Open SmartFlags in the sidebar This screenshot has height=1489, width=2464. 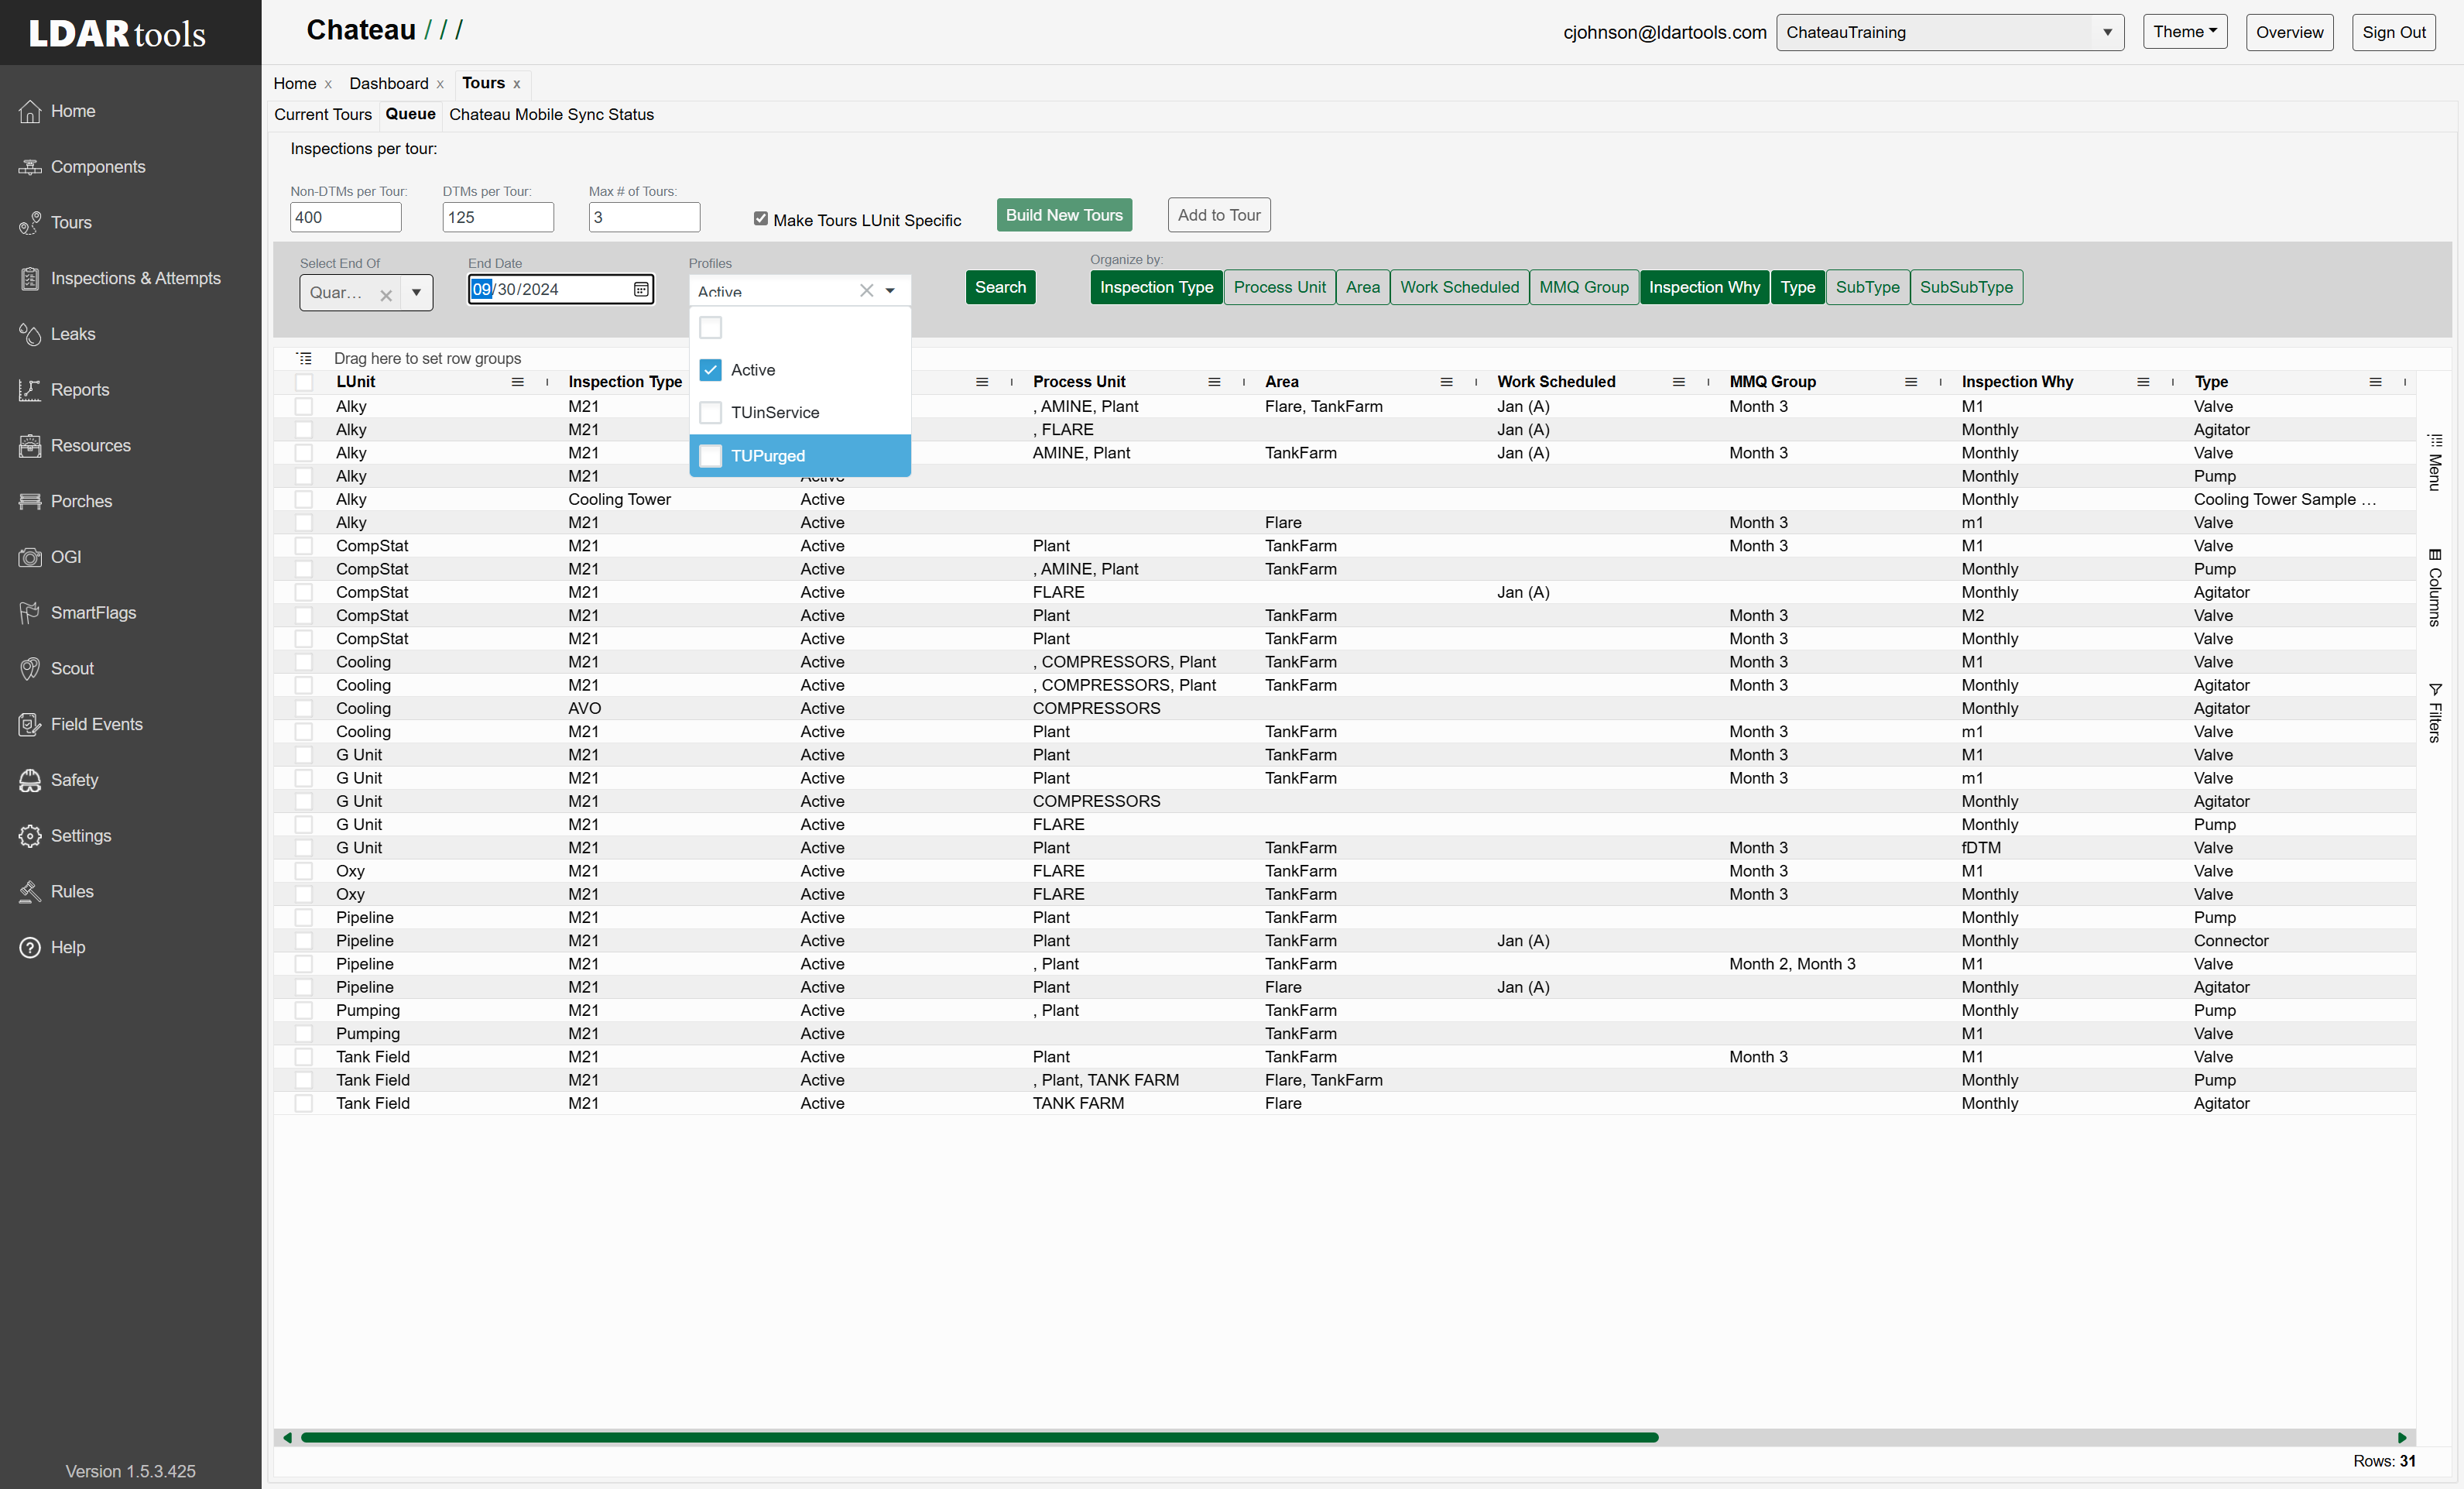pos(77,613)
